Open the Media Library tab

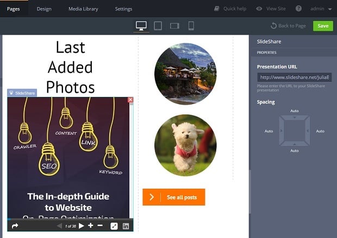84,9
